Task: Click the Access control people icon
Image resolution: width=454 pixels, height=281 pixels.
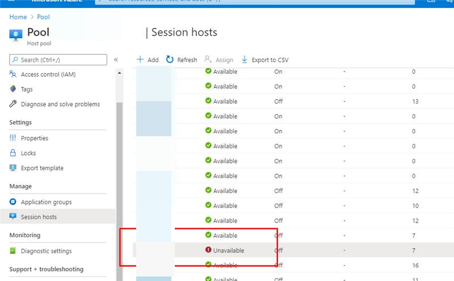Action: [x=12, y=74]
